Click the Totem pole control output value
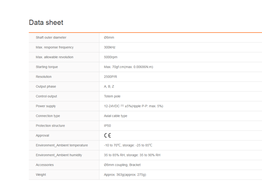Screen dimensions: 262x196 point(112,96)
